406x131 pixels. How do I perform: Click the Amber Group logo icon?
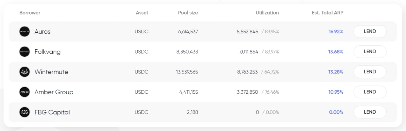pos(24,92)
